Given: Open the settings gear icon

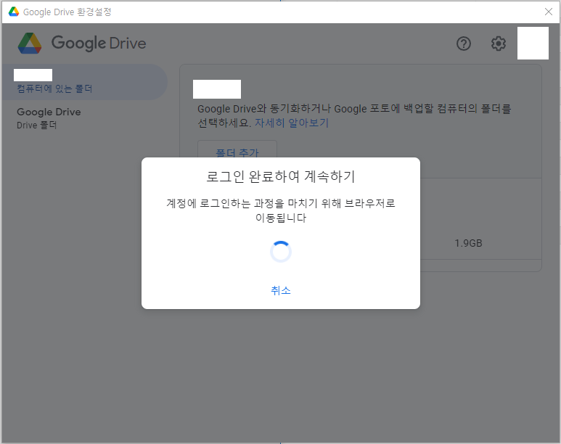Looking at the screenshot, I should point(498,44).
